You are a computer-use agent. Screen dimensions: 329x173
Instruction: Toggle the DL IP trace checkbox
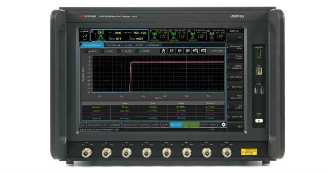[x=86, y=51]
